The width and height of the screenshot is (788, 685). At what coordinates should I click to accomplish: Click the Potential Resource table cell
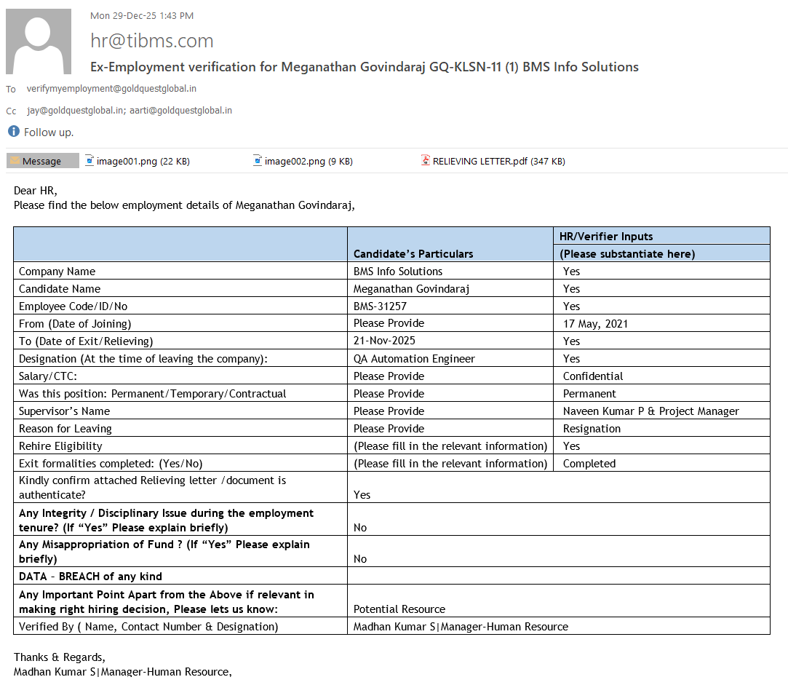coord(399,609)
